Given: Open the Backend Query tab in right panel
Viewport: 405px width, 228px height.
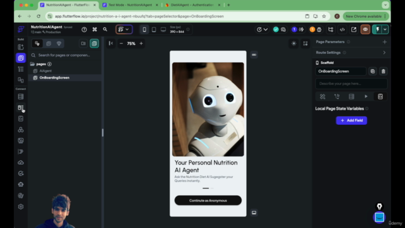Looking at the screenshot, I should (x=351, y=97).
